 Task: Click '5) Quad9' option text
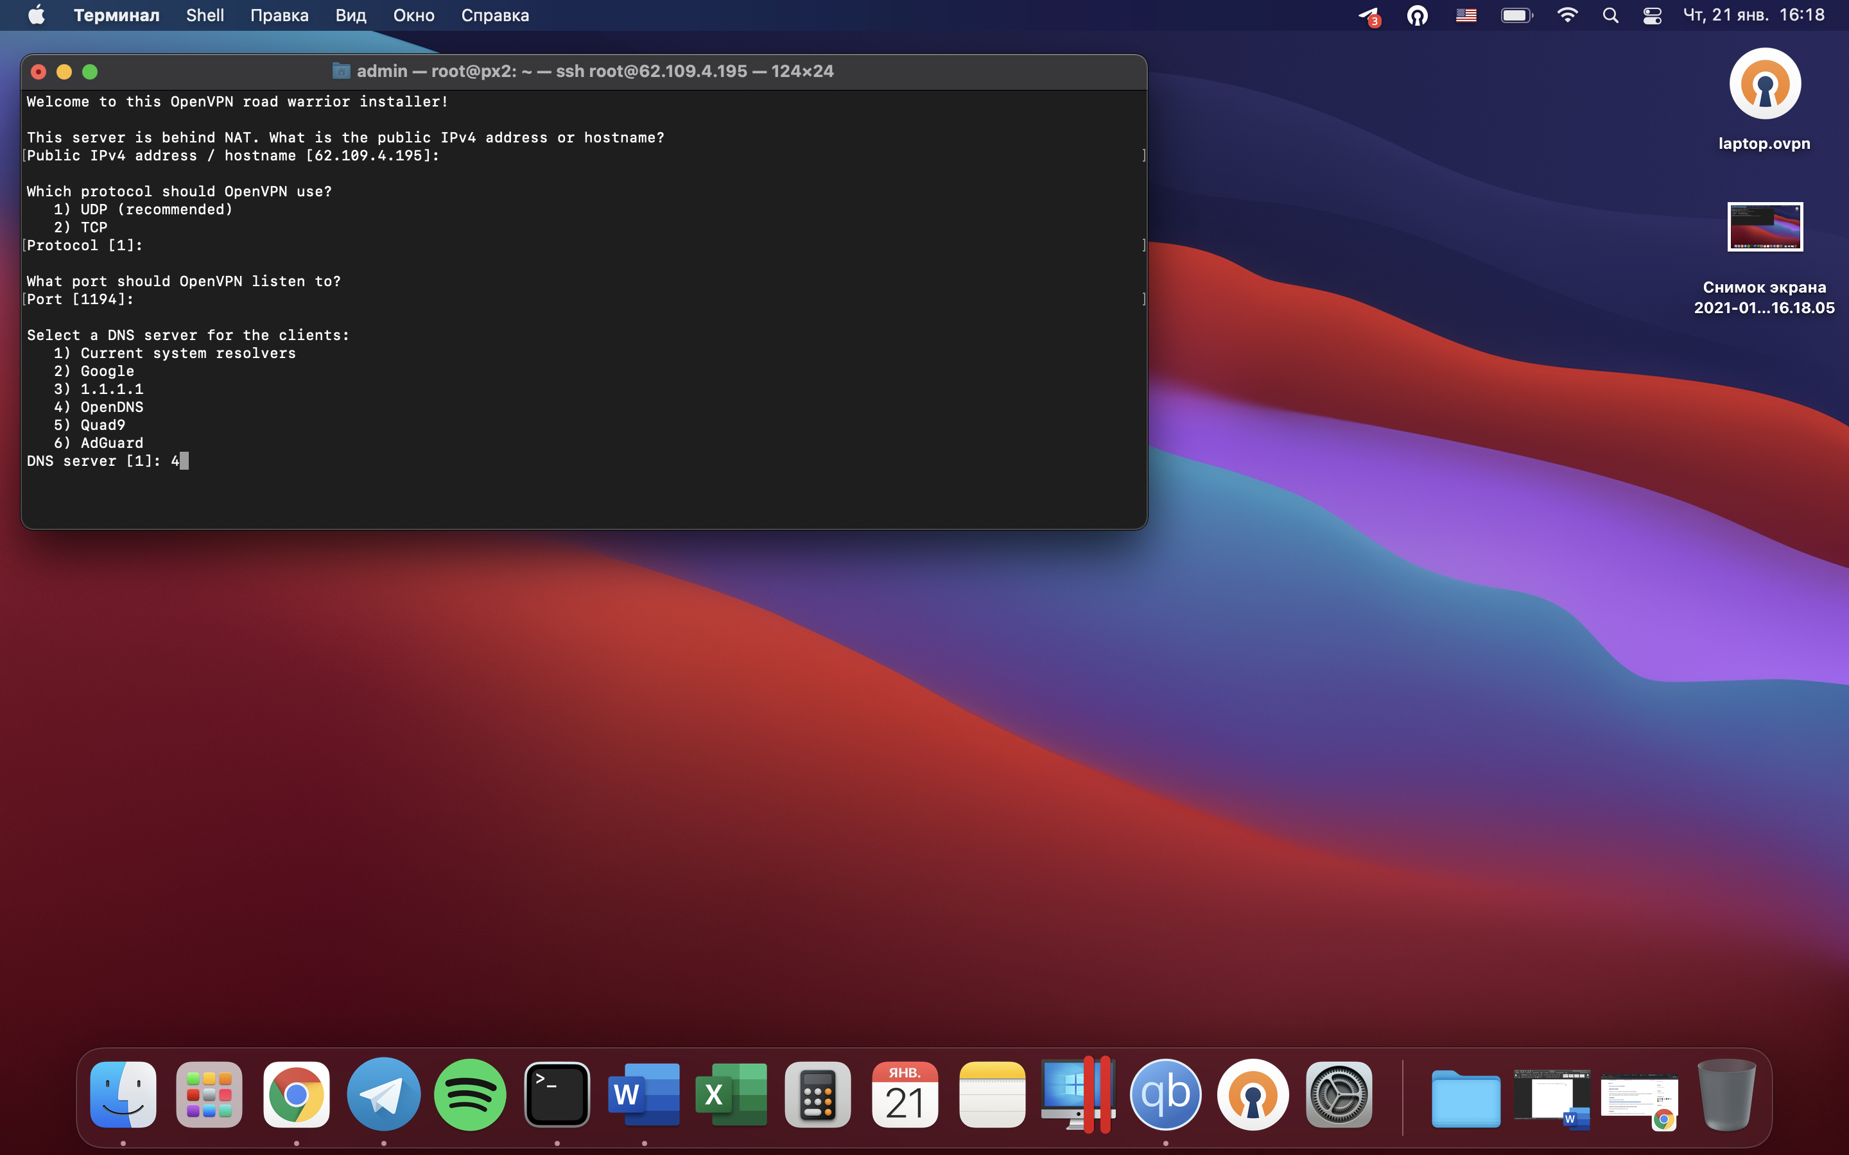(x=89, y=425)
